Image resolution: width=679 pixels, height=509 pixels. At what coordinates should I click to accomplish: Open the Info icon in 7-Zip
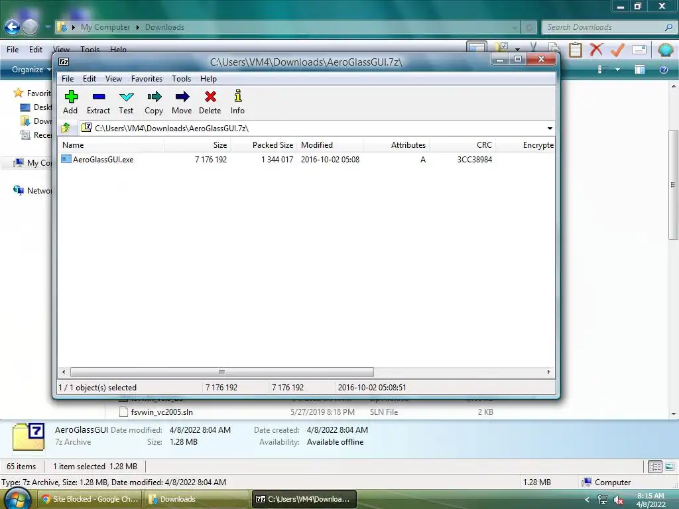[x=238, y=96]
